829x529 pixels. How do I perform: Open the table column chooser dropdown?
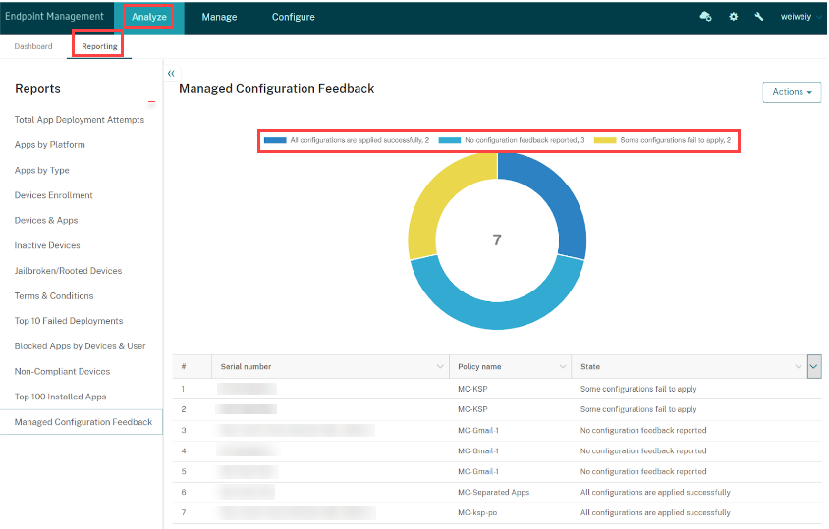click(814, 367)
